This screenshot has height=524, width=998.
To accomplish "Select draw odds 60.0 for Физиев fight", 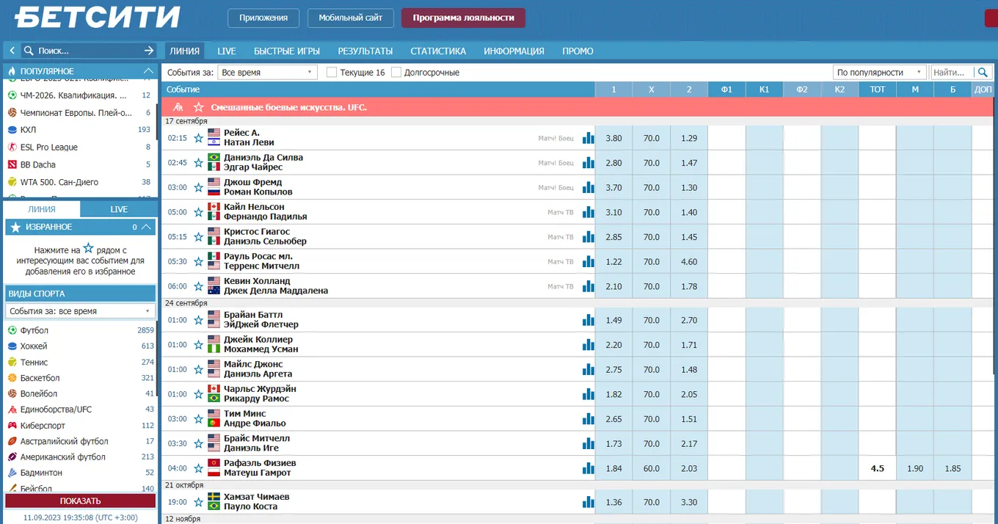I will click(x=652, y=468).
